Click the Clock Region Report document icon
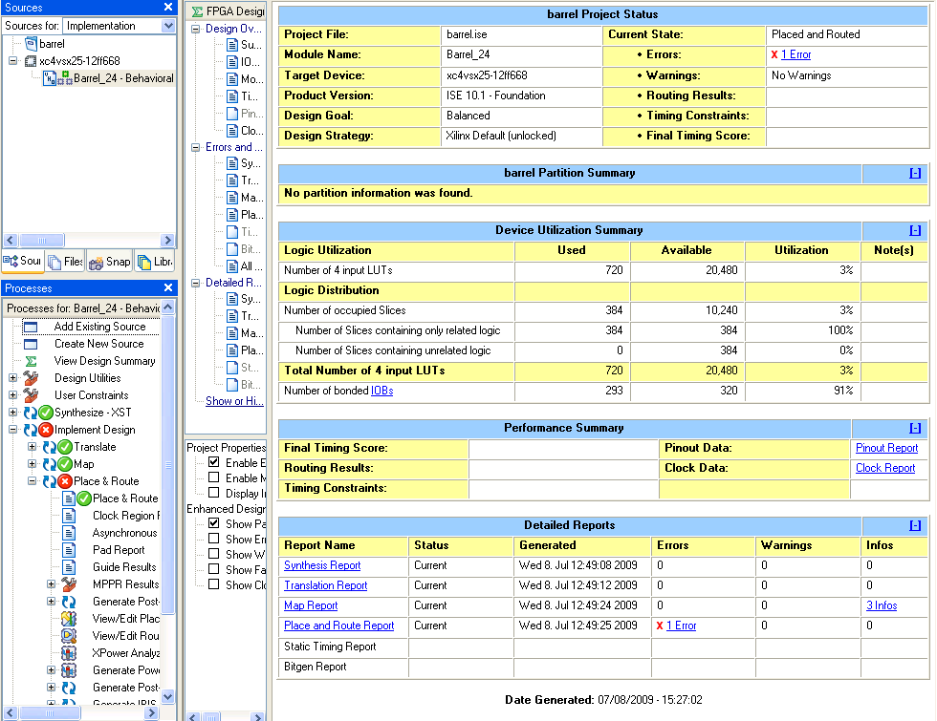The width and height of the screenshot is (937, 721). pyautogui.click(x=69, y=516)
